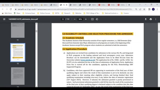
Task: Open a new tab with the plus button
Action: (x=129, y=5)
